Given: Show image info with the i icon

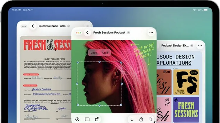Looking at the screenshot, I should point(132,119).
